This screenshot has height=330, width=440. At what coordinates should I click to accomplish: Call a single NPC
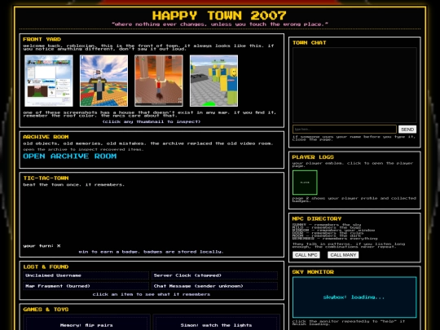306,255
